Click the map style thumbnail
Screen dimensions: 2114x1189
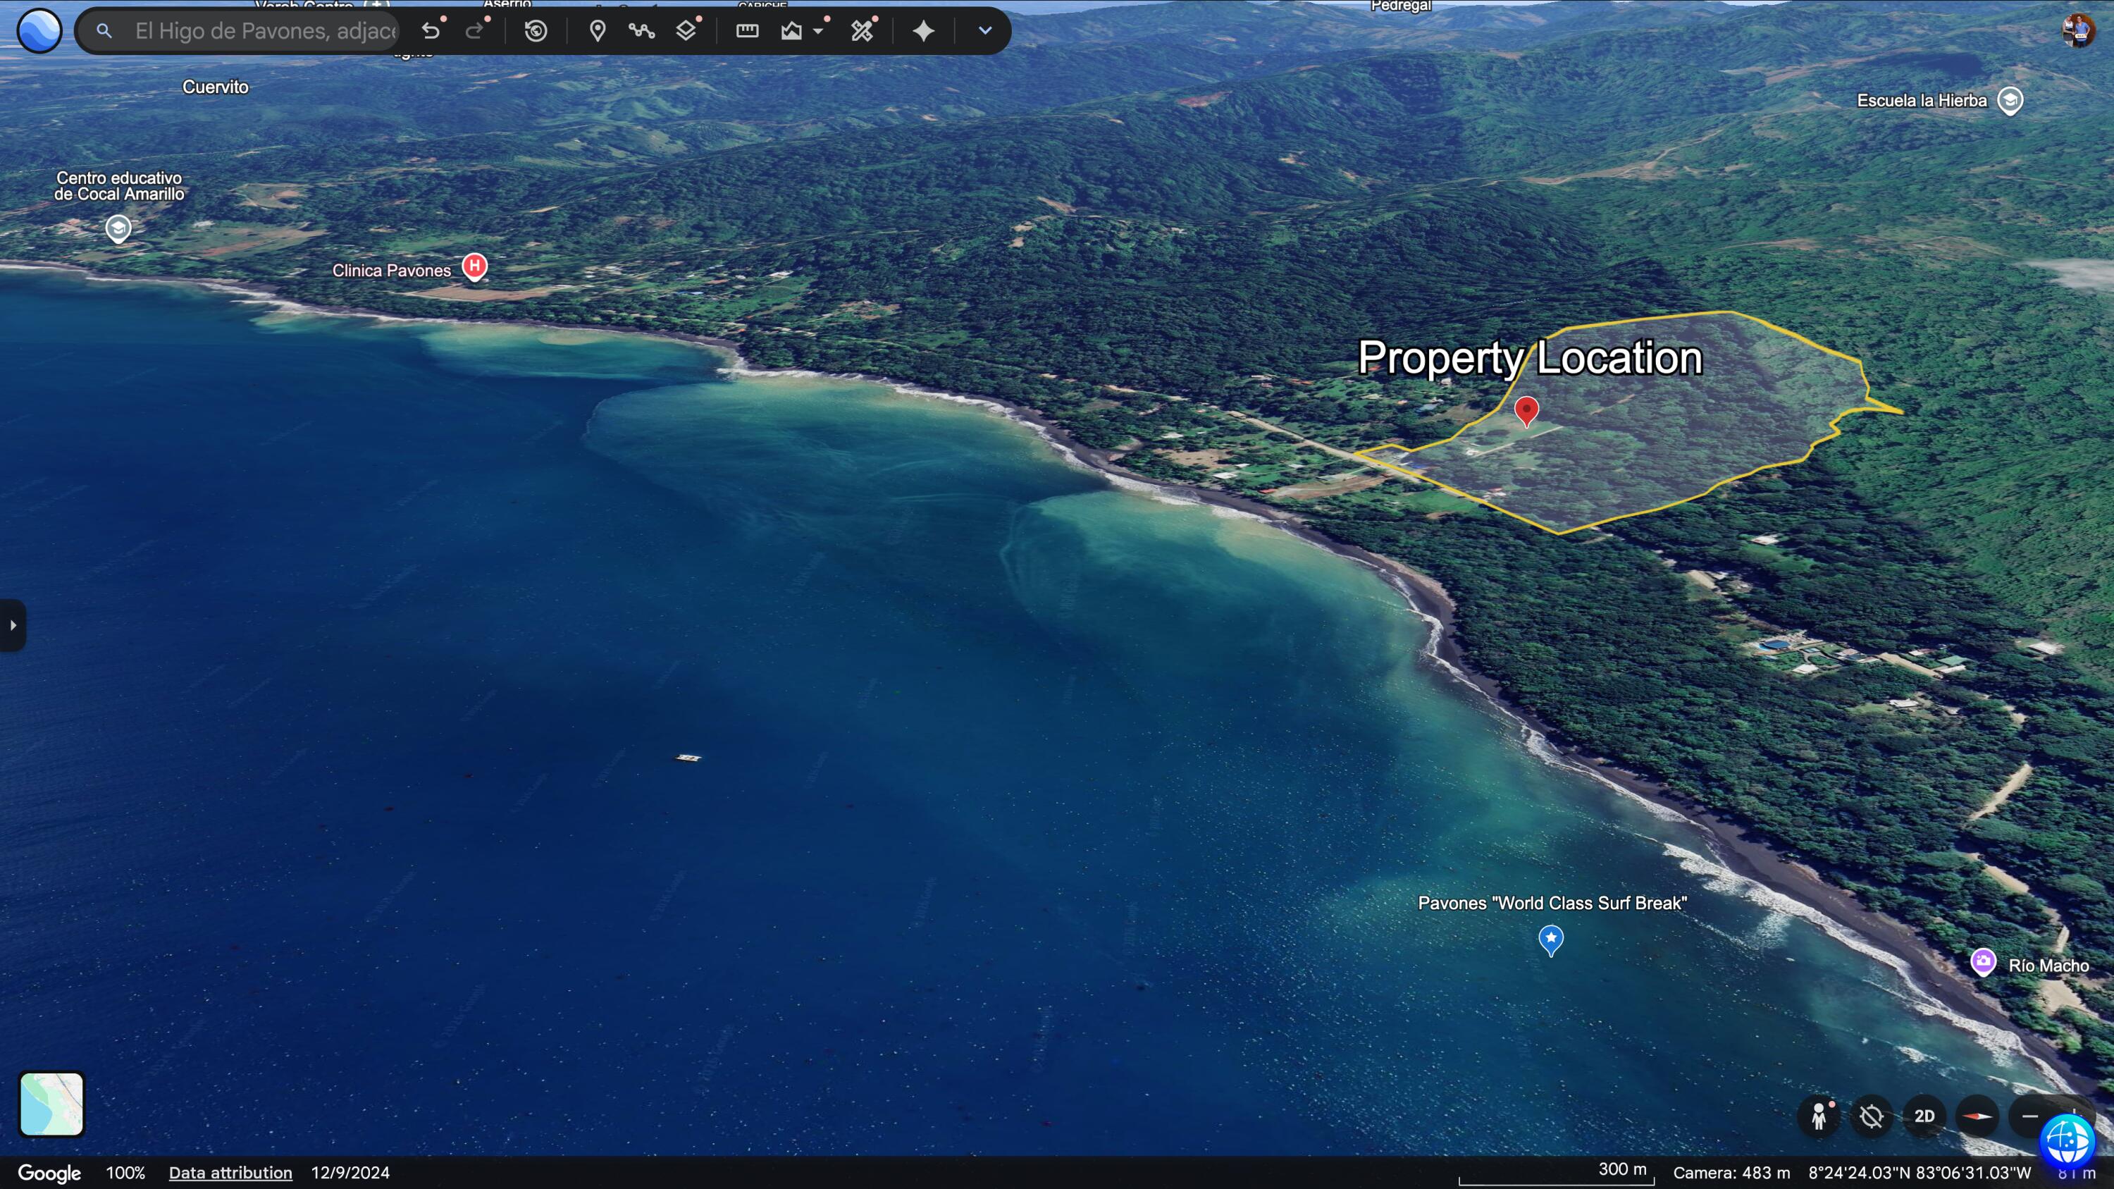(51, 1104)
